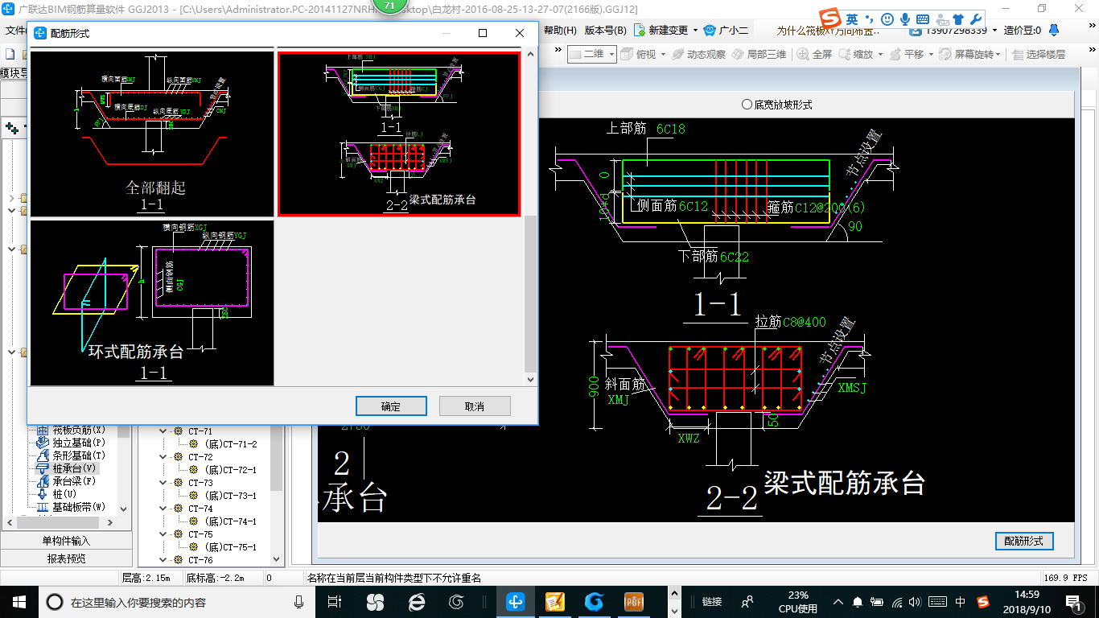
Task: Select the 环式配筋承台 thumbnail
Action: (x=152, y=303)
